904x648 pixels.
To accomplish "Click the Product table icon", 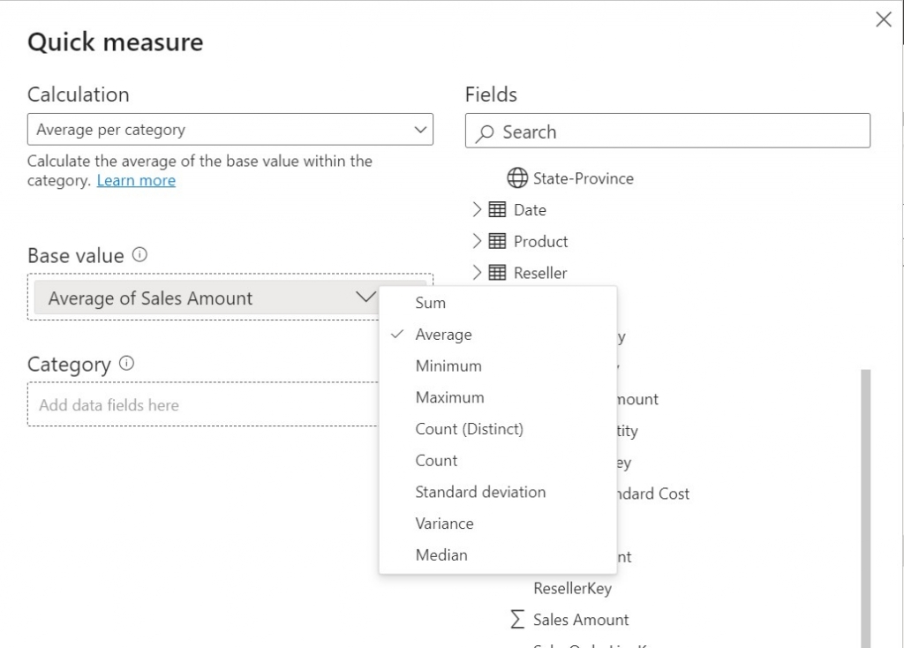I will point(497,241).
